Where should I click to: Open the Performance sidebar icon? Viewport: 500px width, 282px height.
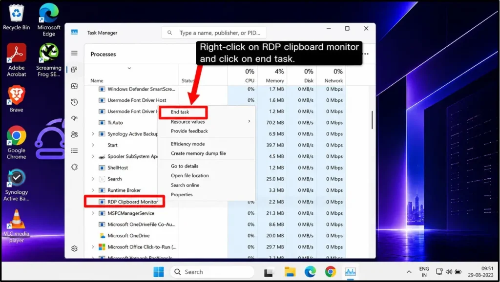pyautogui.click(x=74, y=86)
